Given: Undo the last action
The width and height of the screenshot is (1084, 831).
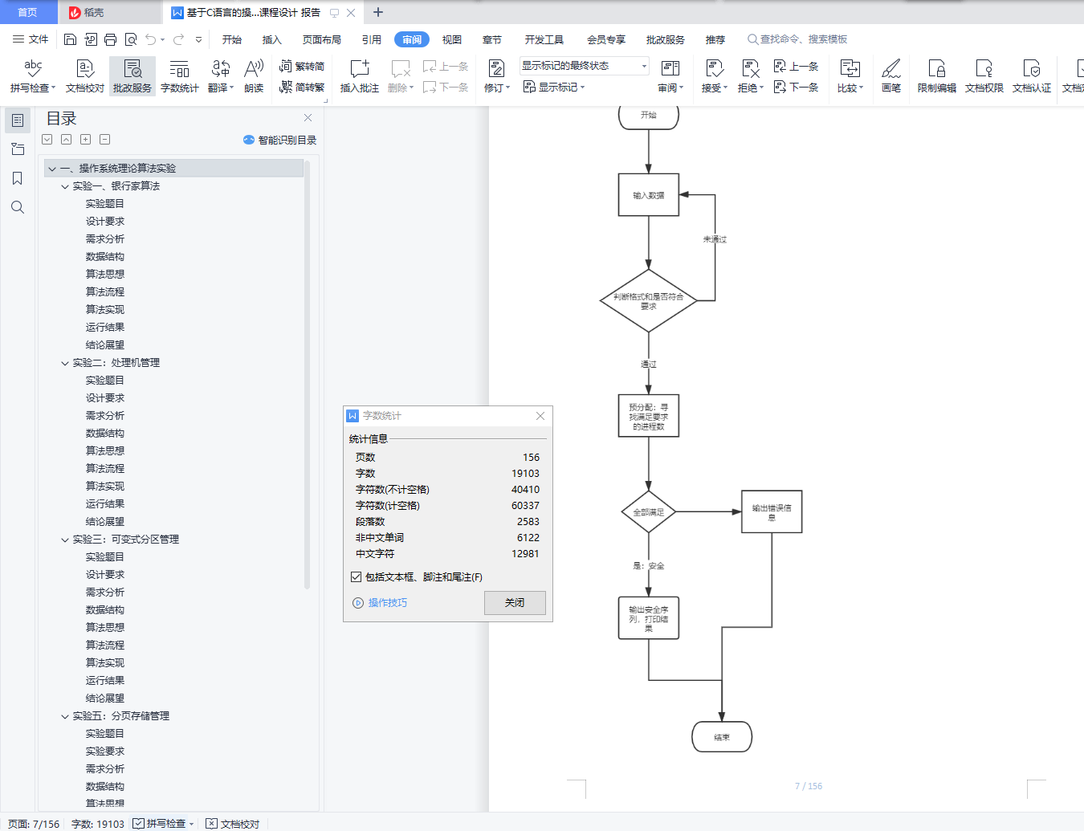Looking at the screenshot, I should tap(150, 39).
